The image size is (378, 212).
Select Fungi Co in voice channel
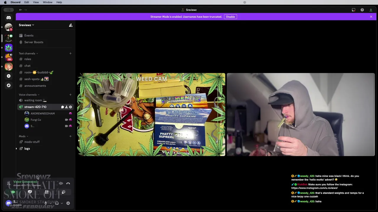36,120
